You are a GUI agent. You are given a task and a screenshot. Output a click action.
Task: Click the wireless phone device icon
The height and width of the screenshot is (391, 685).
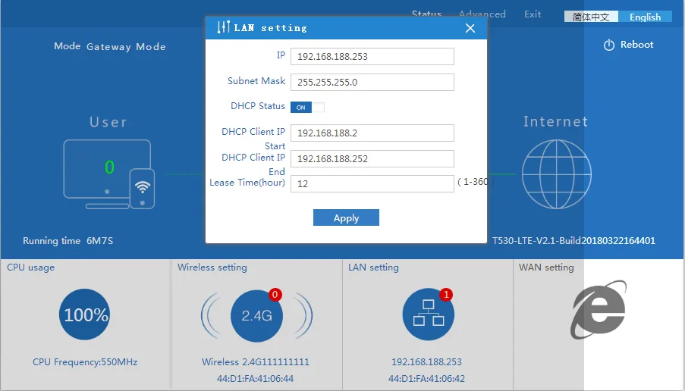[142, 187]
